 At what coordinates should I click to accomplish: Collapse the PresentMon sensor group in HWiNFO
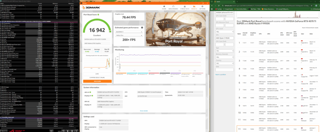[1, 118]
